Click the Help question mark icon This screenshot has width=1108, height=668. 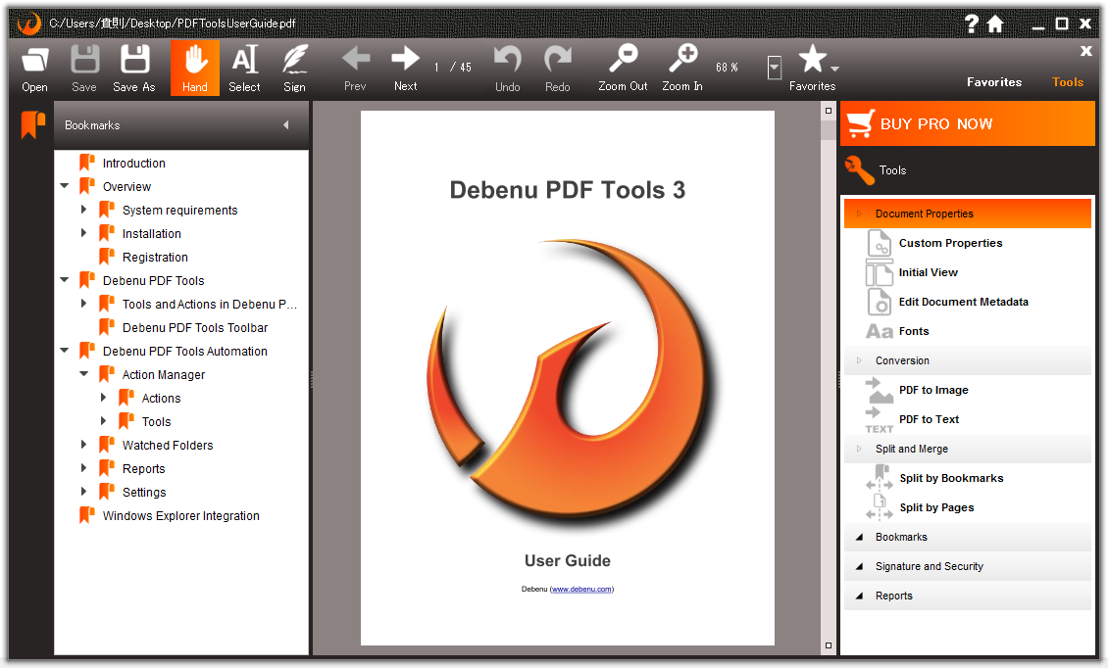pos(972,24)
